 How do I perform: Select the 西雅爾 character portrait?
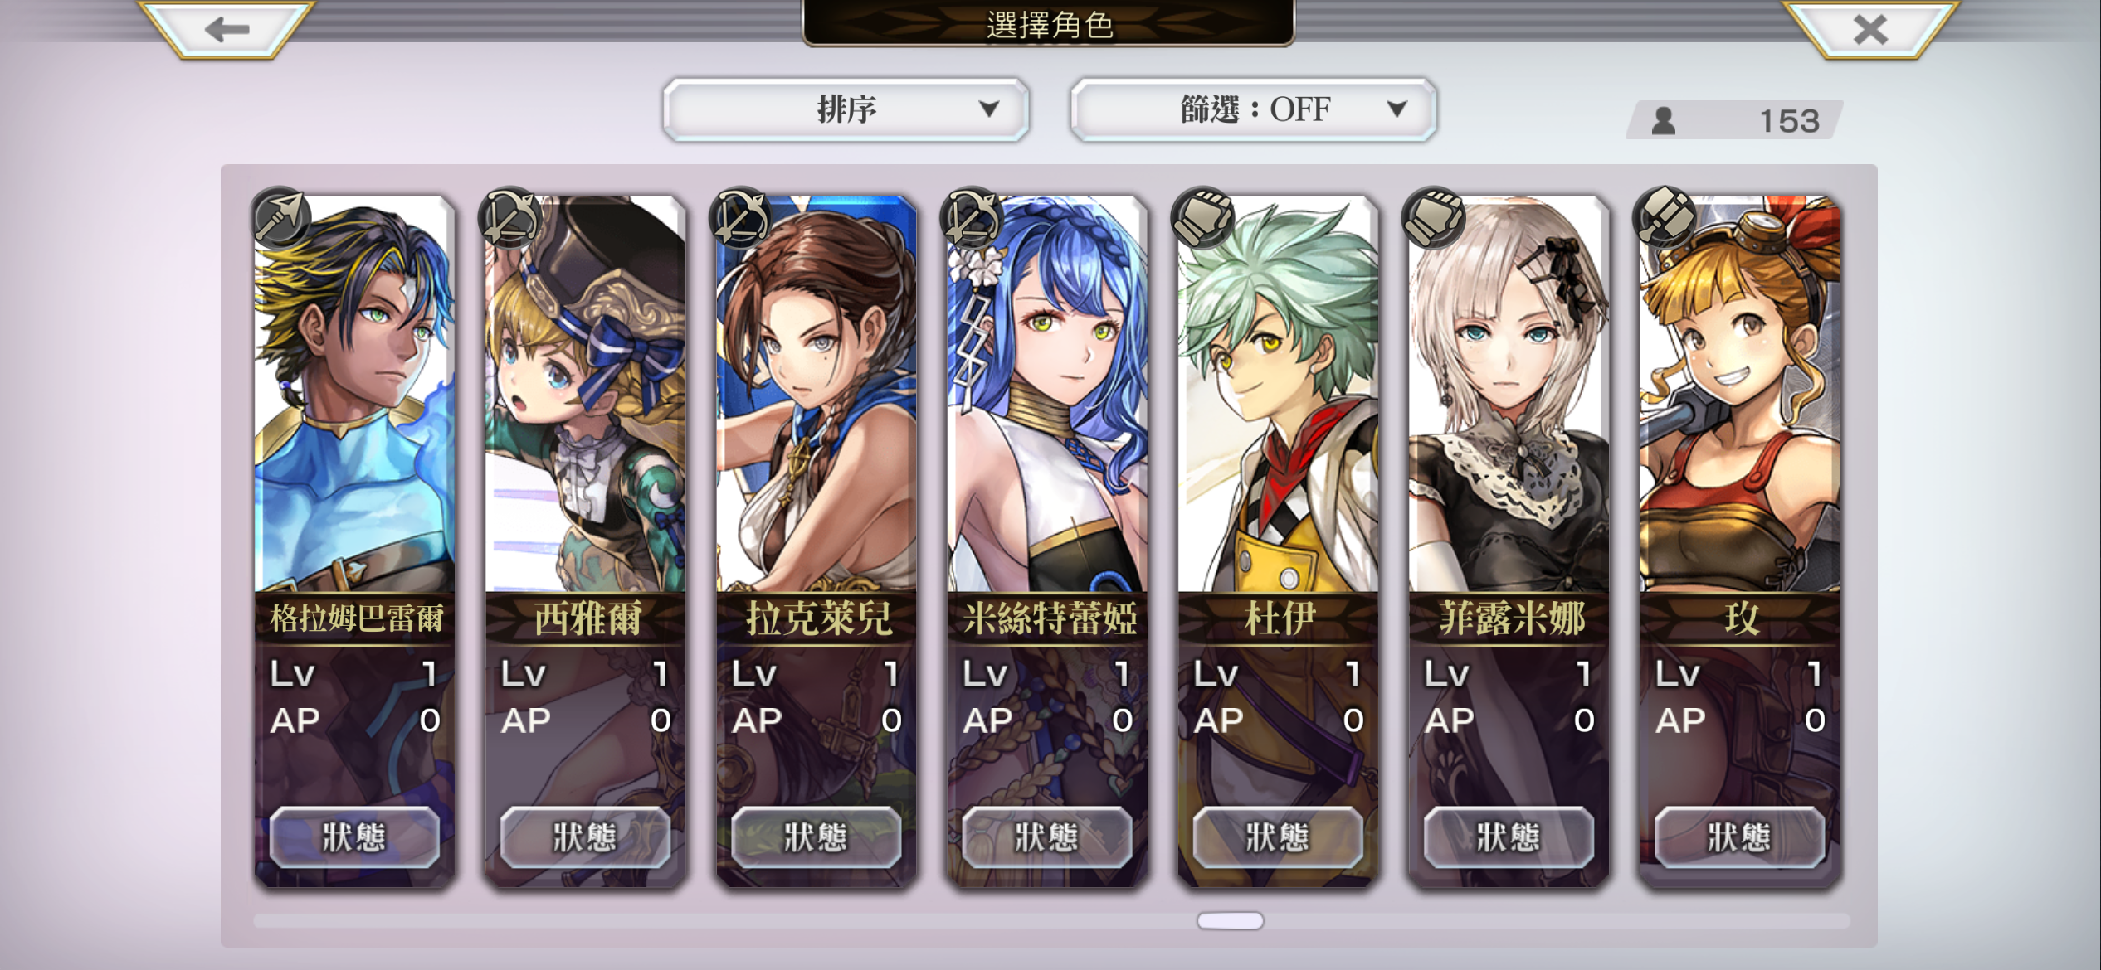coord(585,394)
